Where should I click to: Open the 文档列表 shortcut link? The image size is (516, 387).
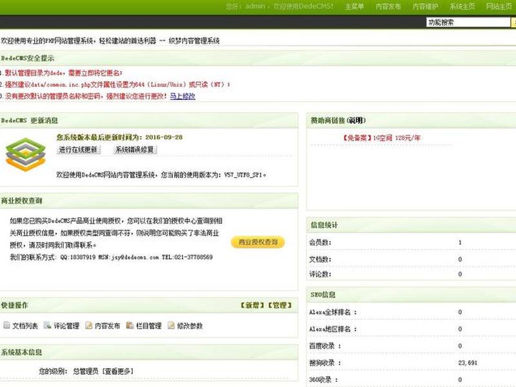25,326
